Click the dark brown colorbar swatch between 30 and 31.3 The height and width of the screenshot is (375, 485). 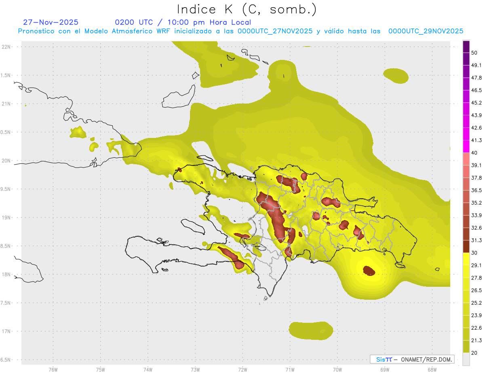(466, 246)
